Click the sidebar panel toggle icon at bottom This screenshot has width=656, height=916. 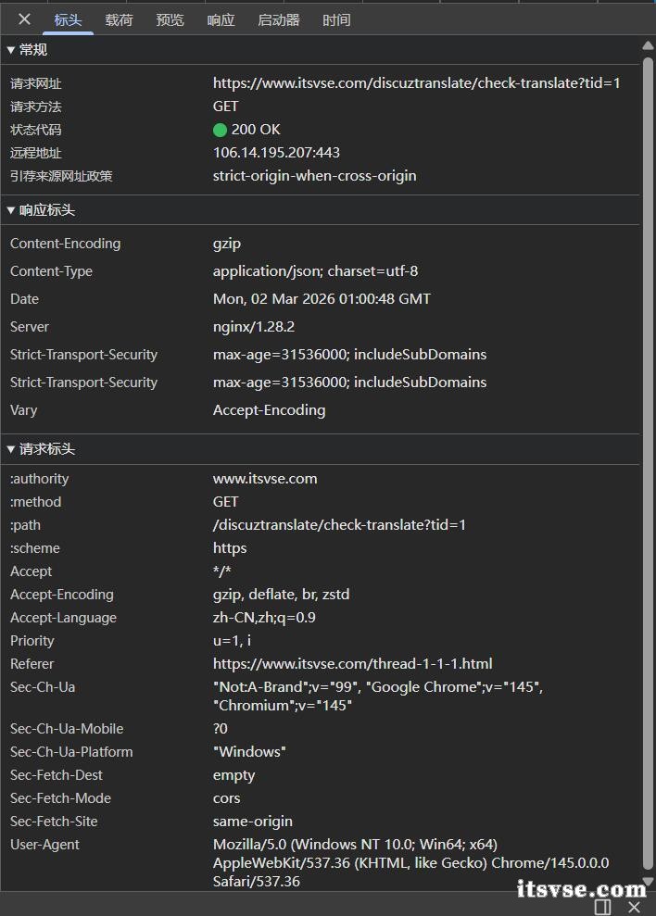[x=603, y=906]
